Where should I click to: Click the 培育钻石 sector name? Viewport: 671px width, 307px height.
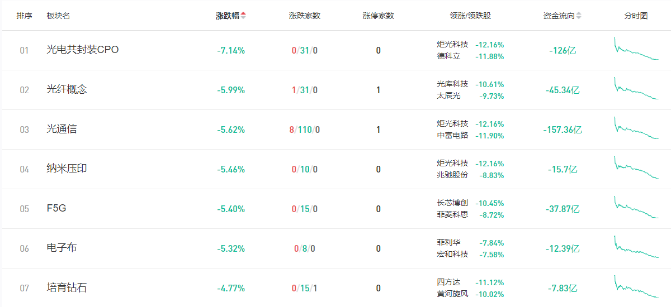[67, 287]
